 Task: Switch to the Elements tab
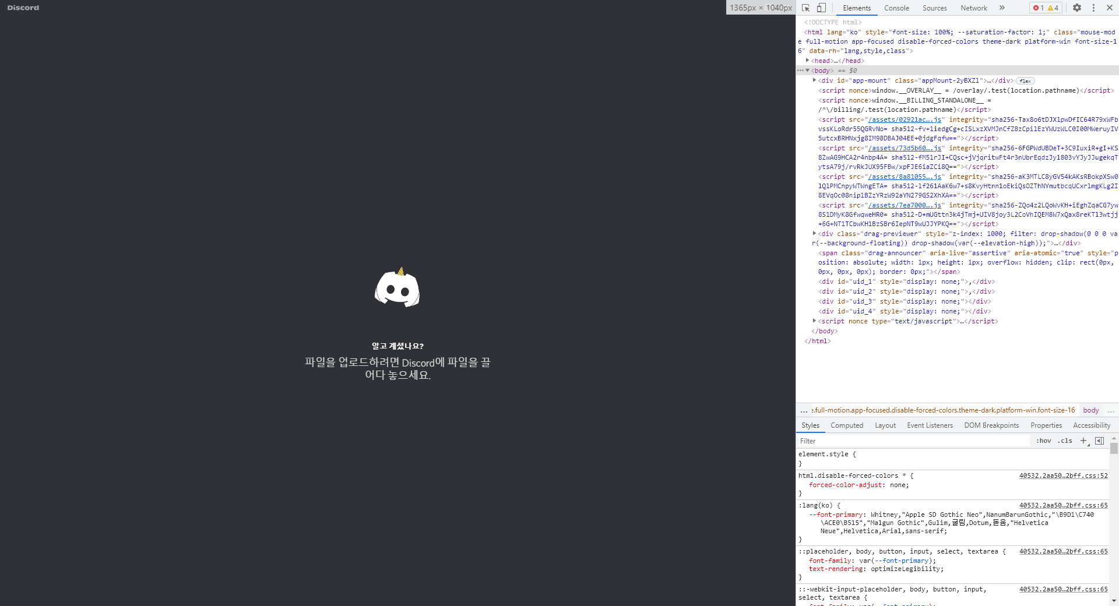pyautogui.click(x=857, y=8)
